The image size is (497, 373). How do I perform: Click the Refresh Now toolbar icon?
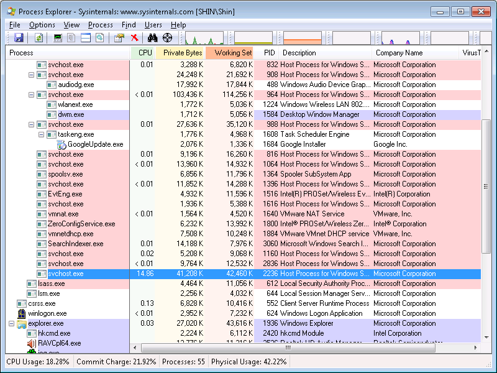[x=39, y=38]
